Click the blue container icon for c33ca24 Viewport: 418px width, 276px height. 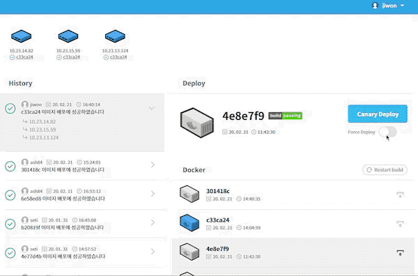pyautogui.click(x=189, y=222)
